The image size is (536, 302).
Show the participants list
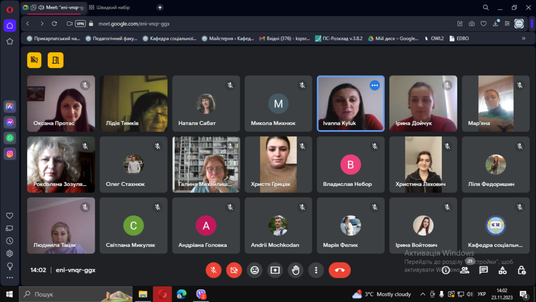pos(465,270)
